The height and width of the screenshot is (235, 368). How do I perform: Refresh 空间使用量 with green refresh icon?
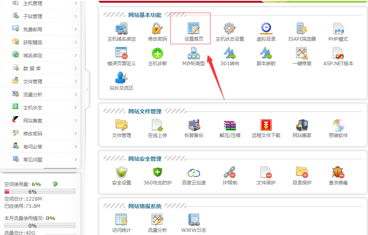[55, 184]
